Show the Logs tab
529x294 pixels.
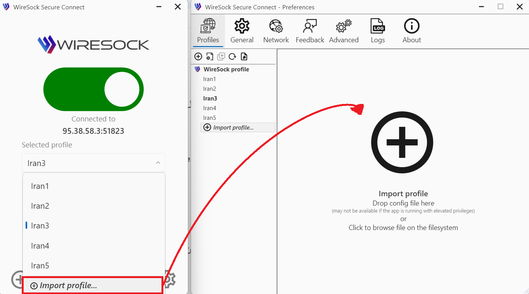pos(378,31)
